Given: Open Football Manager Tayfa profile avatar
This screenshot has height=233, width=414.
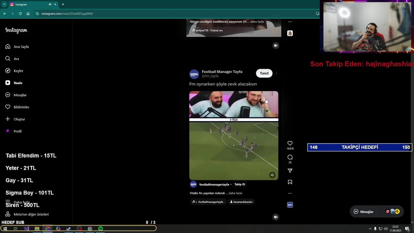Looking at the screenshot, I should (x=194, y=74).
